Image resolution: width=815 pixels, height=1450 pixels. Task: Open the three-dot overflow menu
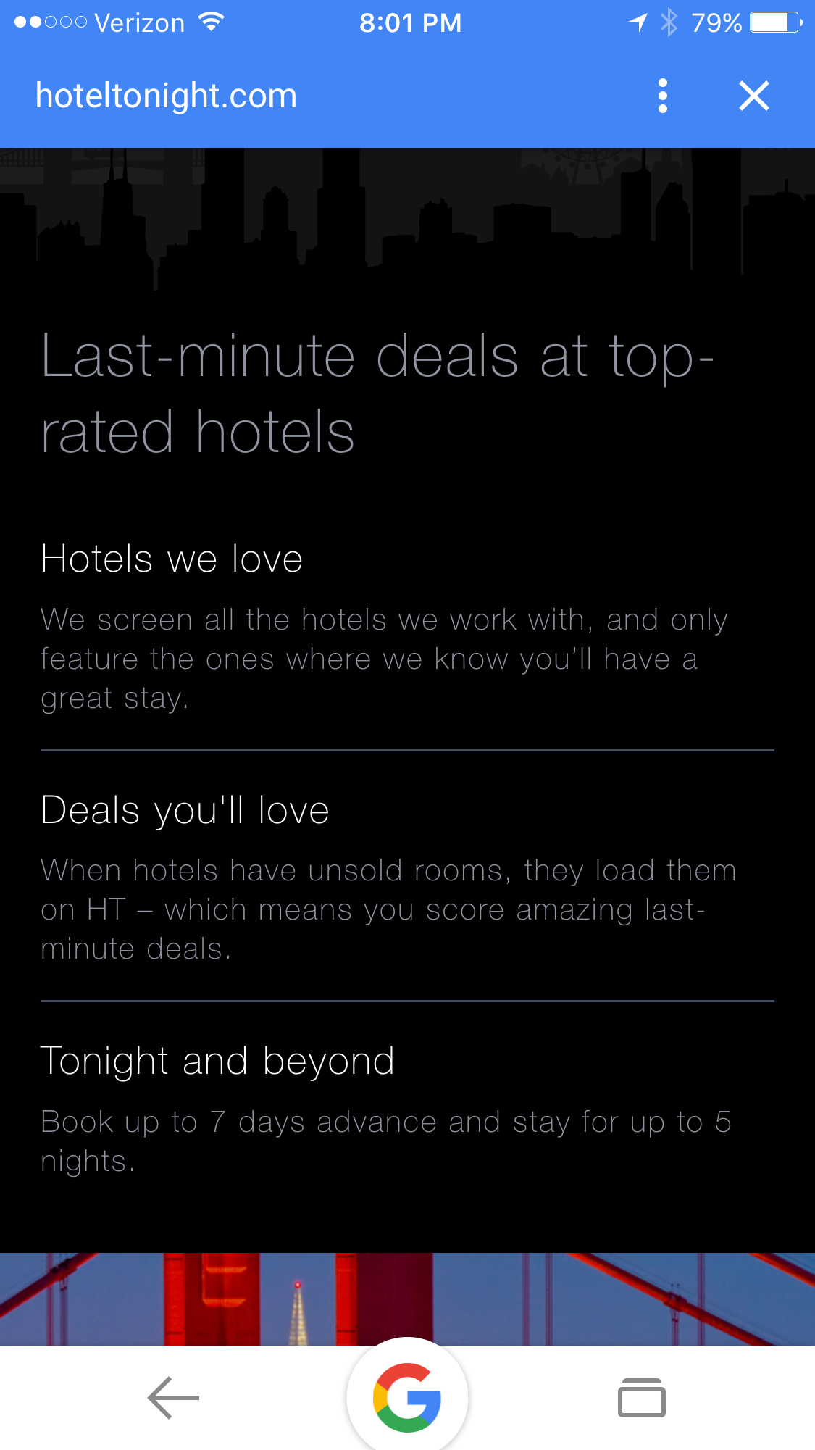pos(662,96)
